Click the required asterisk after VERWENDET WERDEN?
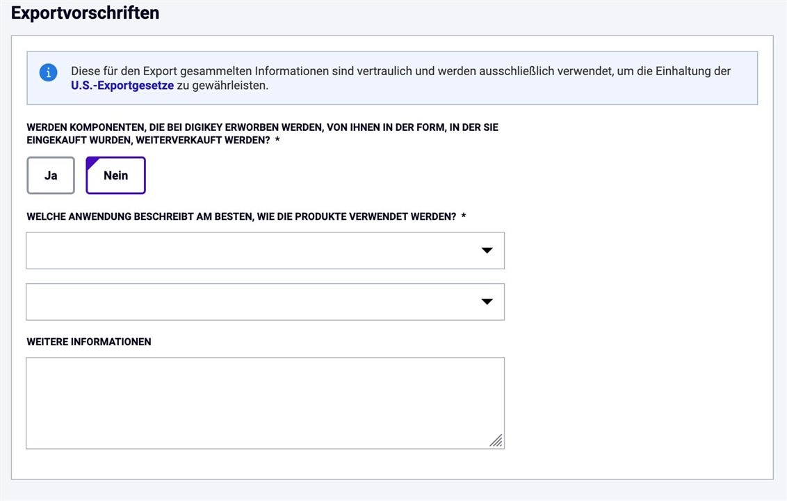 tap(464, 216)
